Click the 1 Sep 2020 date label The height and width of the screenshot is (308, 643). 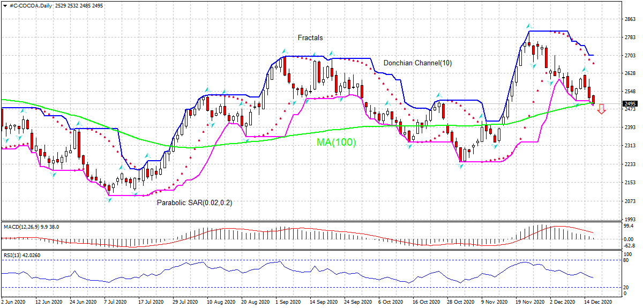click(x=288, y=302)
